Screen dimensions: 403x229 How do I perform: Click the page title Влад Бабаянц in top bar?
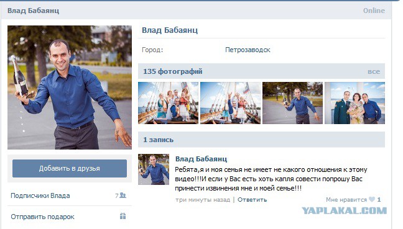click(x=33, y=11)
